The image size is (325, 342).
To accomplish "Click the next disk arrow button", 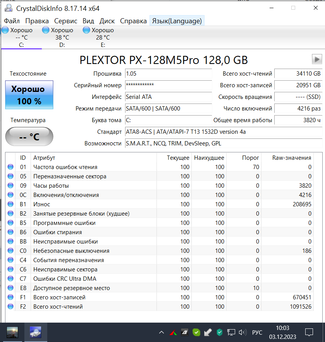I will point(317,59).
